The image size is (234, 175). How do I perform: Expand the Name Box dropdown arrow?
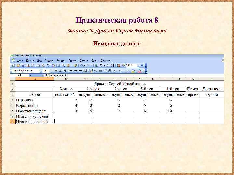(30, 75)
